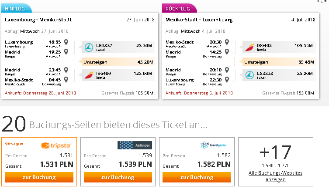The width and height of the screenshot is (329, 189).
Task: Click the Iberia logo beside flight IB6409
Action: (89, 75)
